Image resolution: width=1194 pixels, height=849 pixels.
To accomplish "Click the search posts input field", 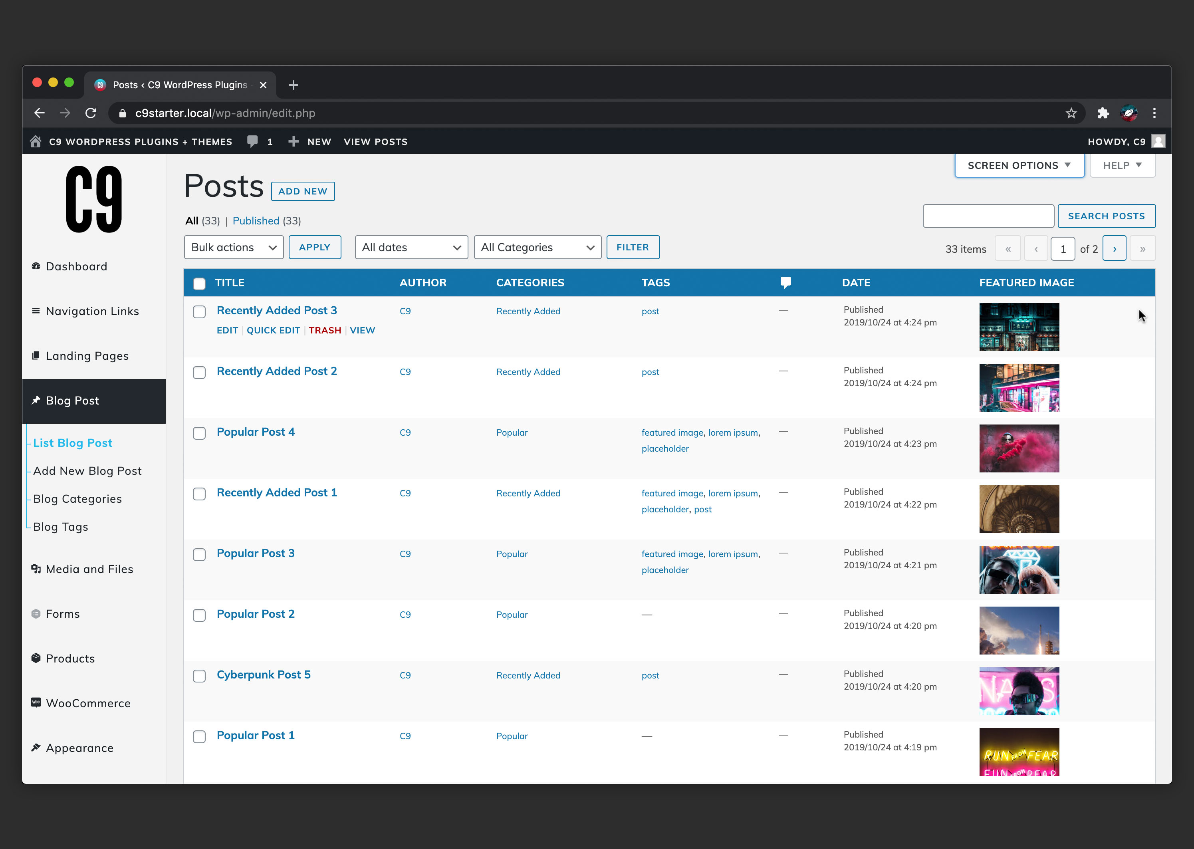I will [x=988, y=216].
